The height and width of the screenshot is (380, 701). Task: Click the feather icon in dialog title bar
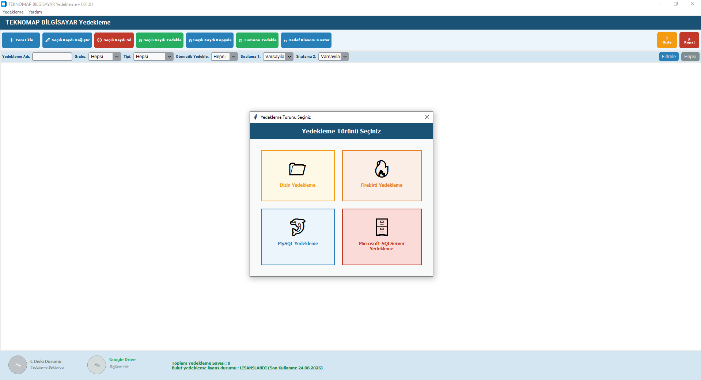coord(256,117)
